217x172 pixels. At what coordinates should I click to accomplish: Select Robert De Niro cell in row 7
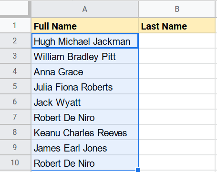click(85, 117)
